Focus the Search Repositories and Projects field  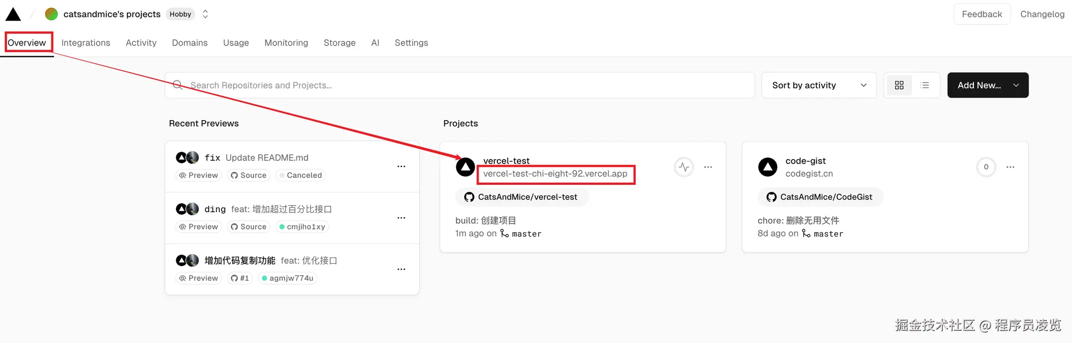tap(459, 85)
